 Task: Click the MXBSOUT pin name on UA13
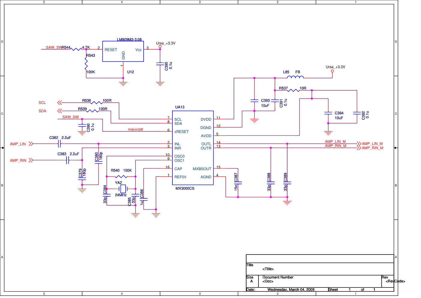202,169
